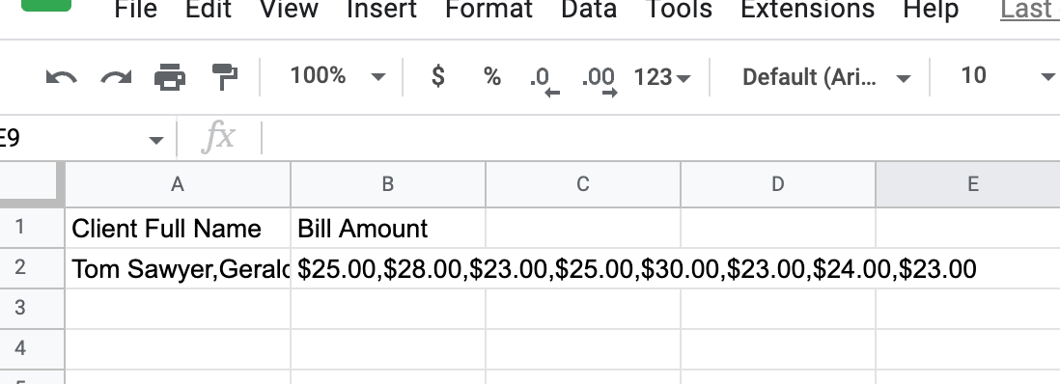Open the Extensions menu
The height and width of the screenshot is (384, 1060).
click(x=807, y=10)
